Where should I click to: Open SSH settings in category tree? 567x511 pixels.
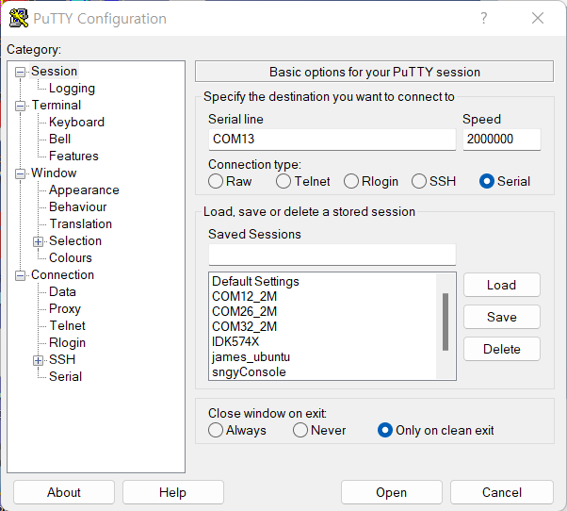[x=62, y=360]
